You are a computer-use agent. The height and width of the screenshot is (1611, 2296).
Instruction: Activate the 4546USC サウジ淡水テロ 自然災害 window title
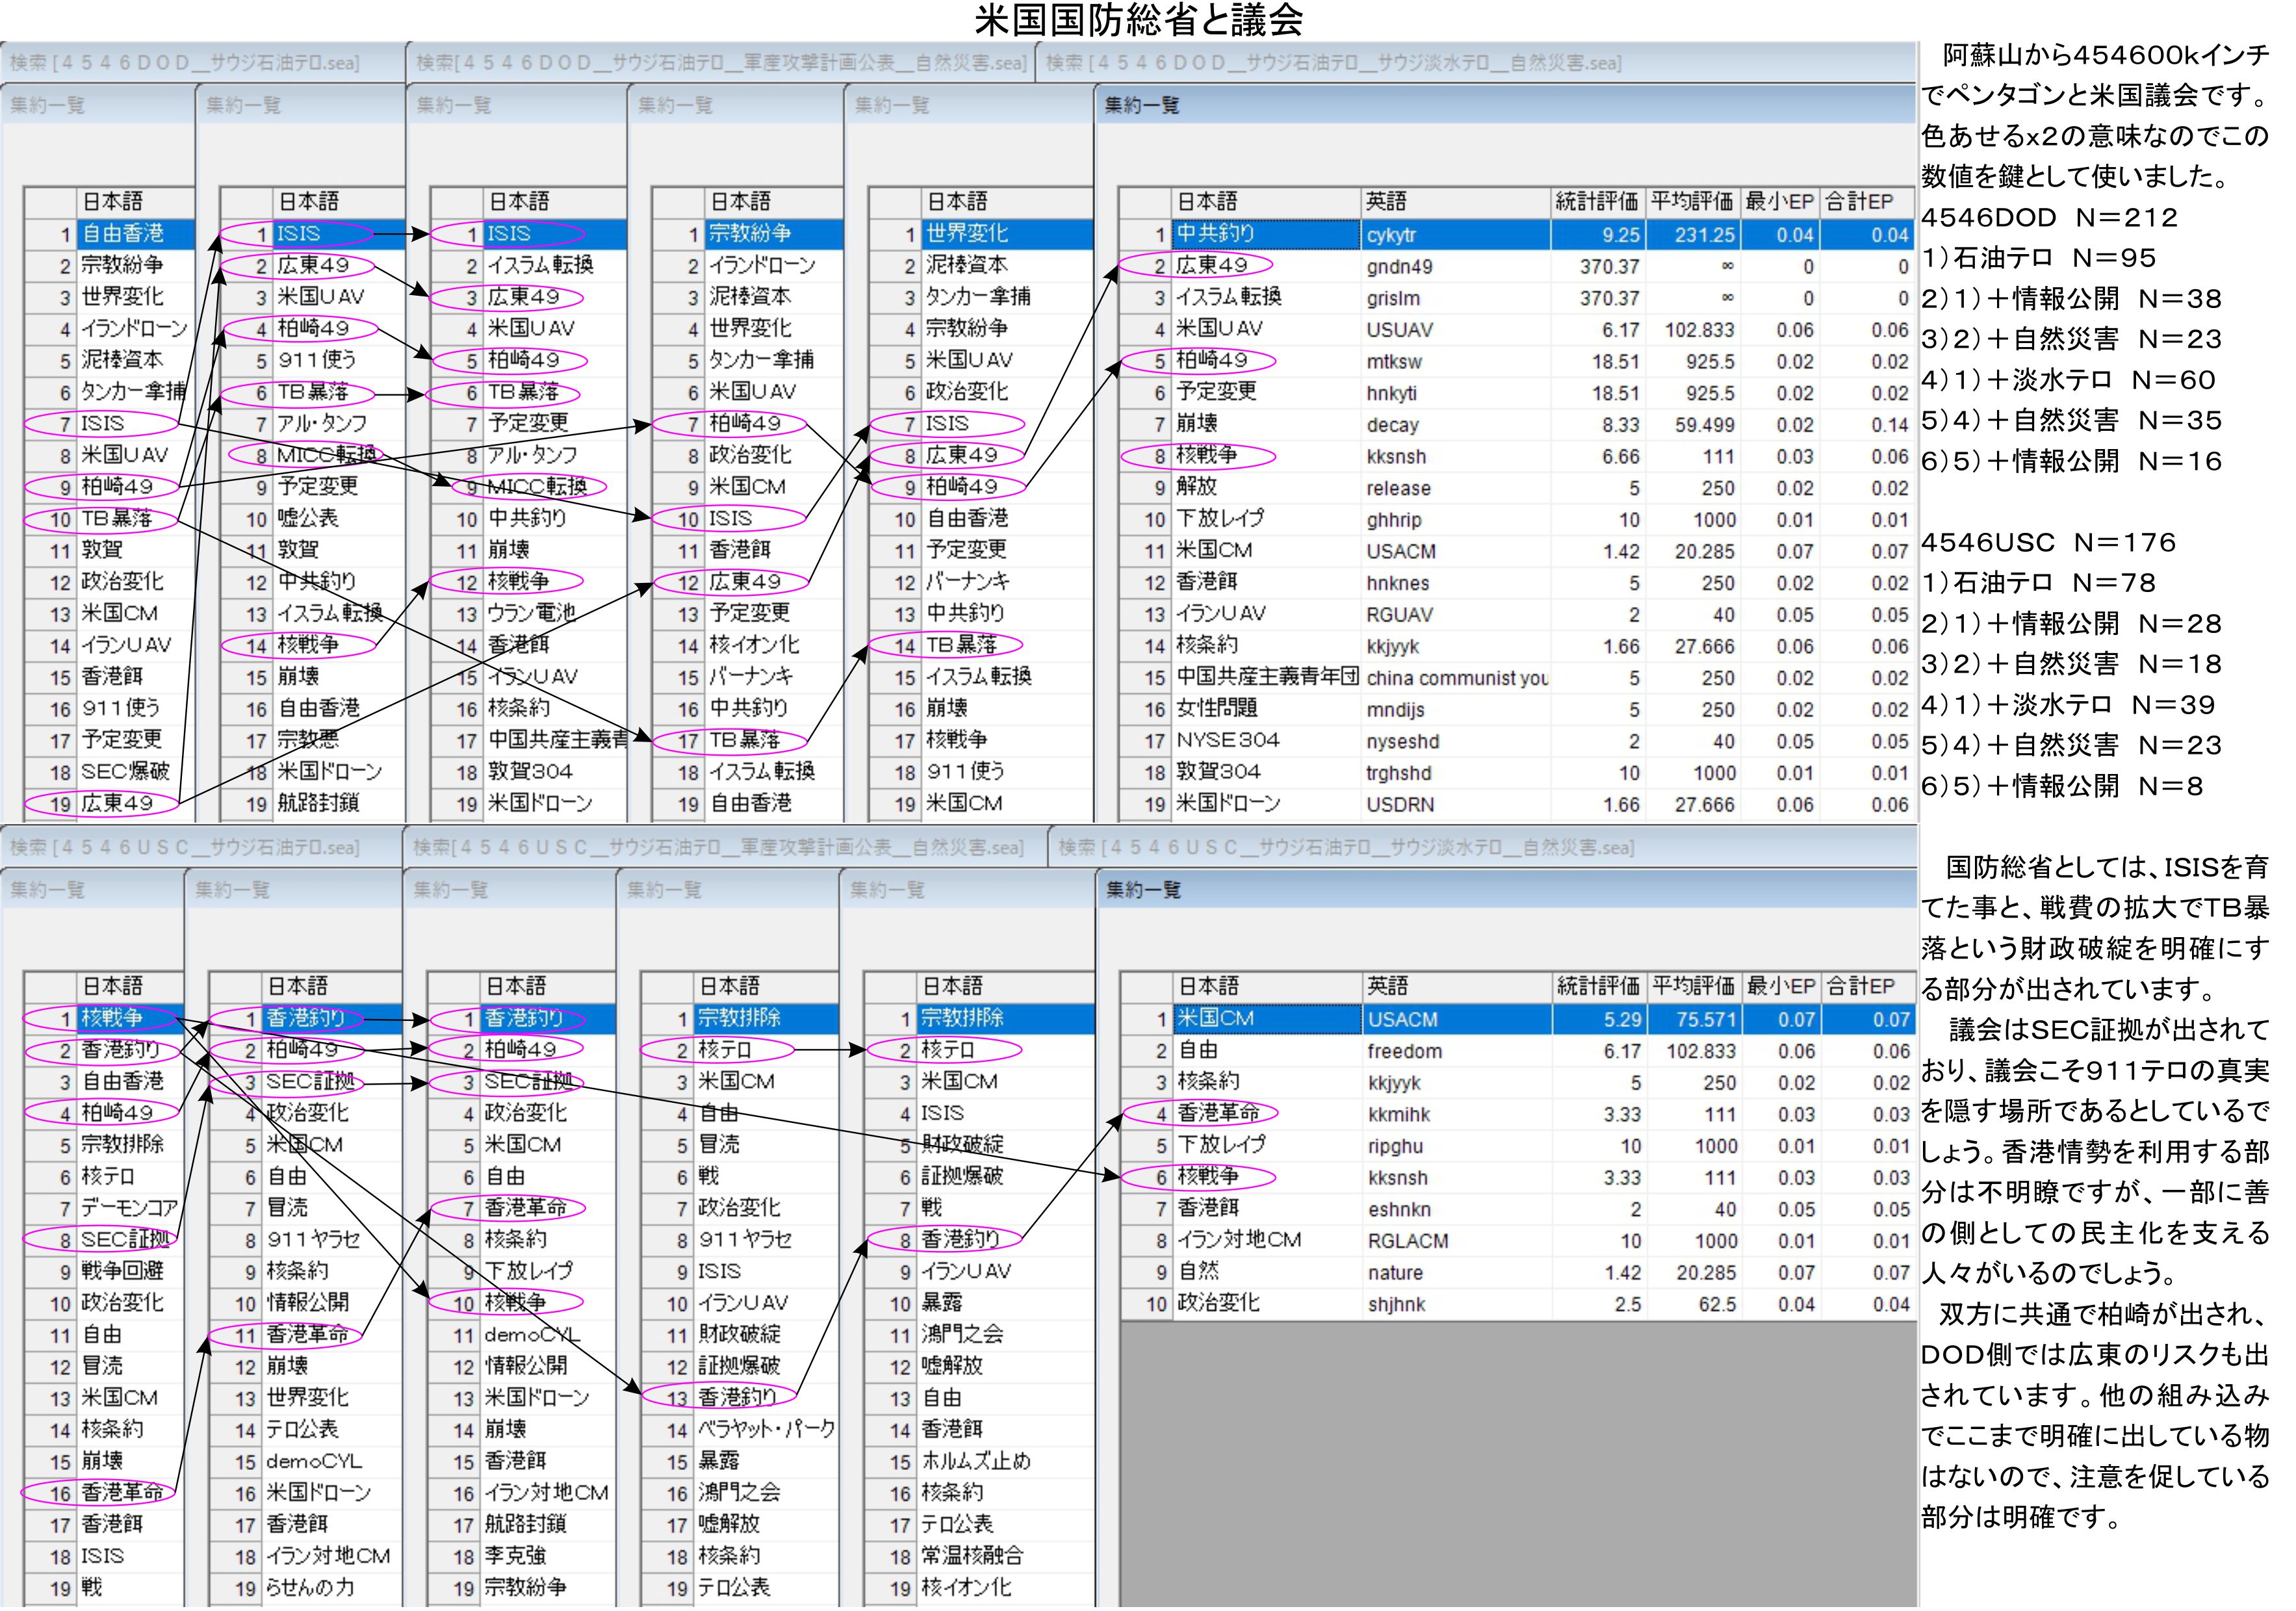[1345, 848]
